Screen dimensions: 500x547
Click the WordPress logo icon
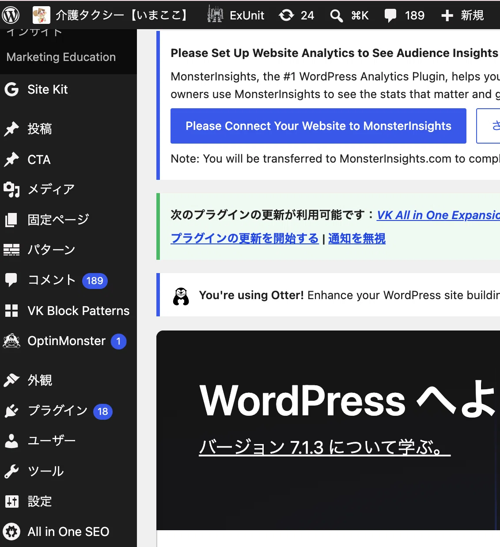click(11, 15)
